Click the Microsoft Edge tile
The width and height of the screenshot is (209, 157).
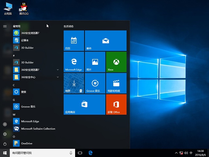[x=74, y=62]
